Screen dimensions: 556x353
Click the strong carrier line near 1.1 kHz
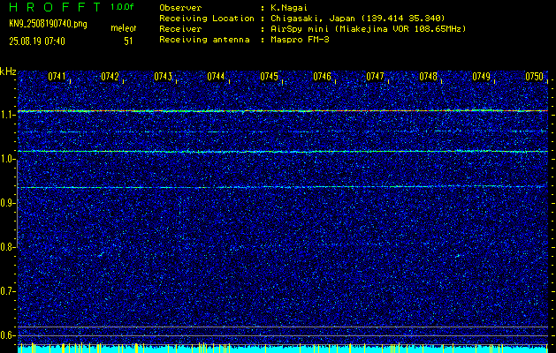click(x=283, y=111)
